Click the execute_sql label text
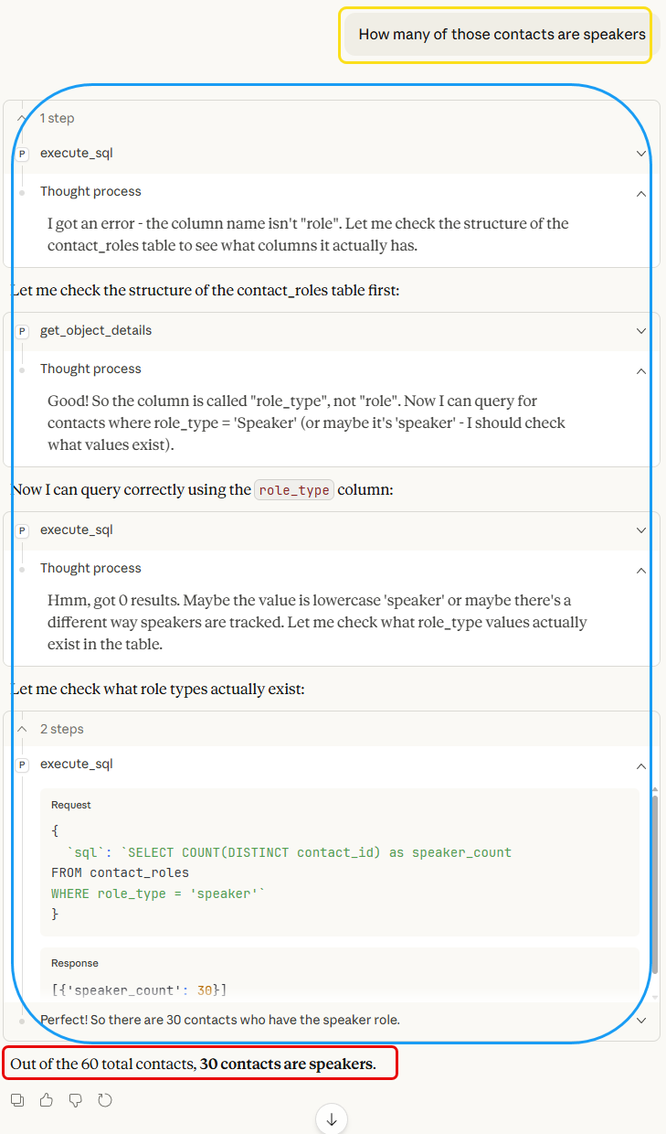 pyautogui.click(x=76, y=153)
